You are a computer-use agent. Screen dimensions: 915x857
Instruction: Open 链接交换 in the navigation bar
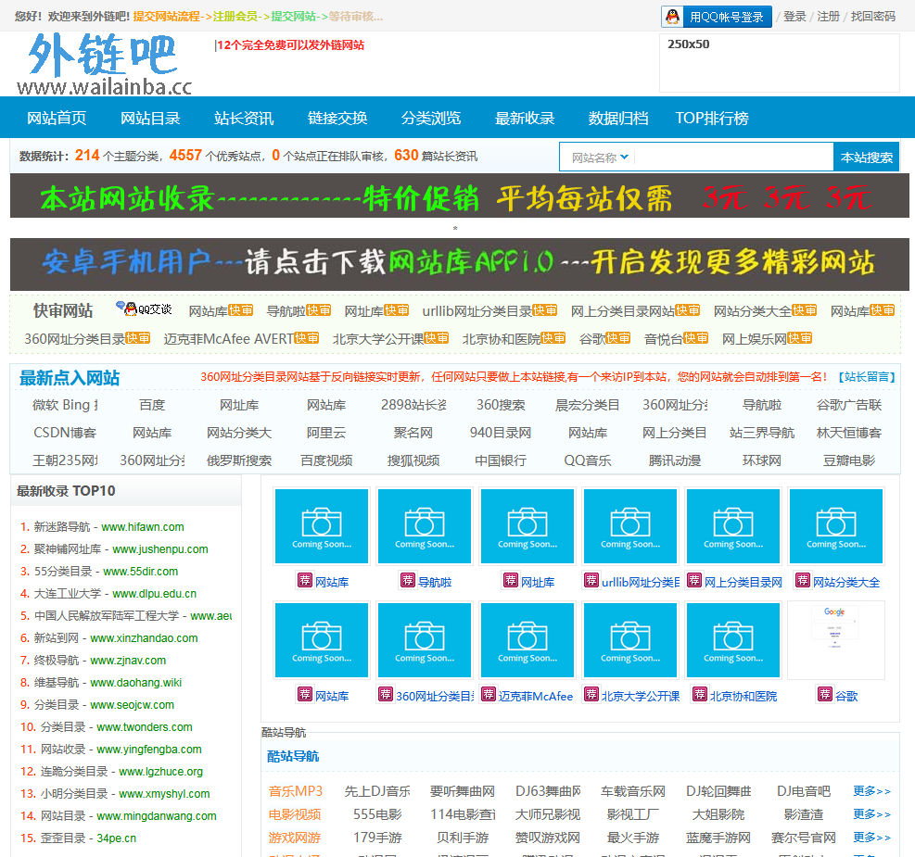pos(337,118)
